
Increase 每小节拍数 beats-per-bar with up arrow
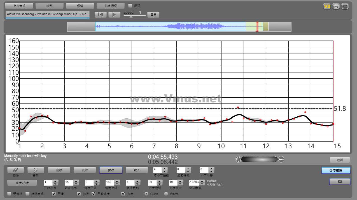[x=165, y=168]
